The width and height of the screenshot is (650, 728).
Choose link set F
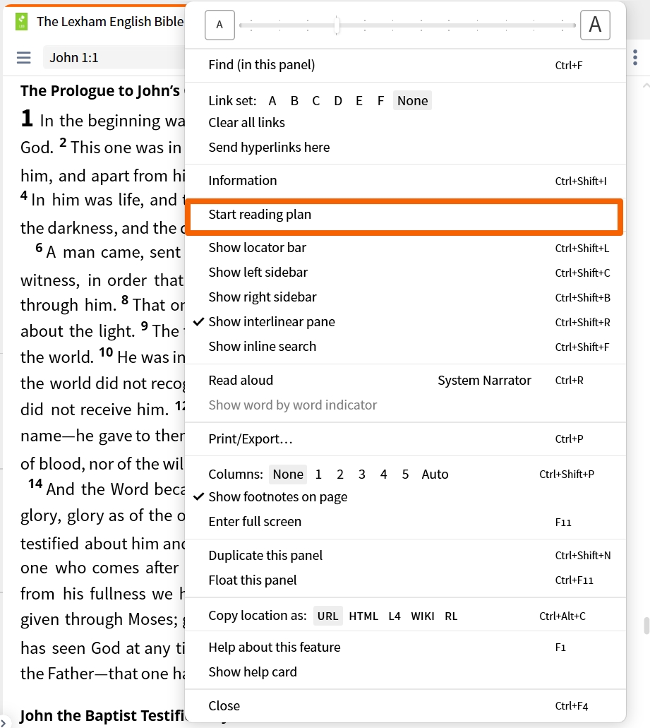(x=380, y=101)
